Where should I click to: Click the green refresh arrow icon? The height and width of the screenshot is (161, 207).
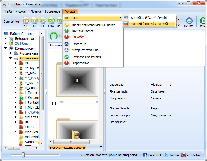click(x=53, y=36)
